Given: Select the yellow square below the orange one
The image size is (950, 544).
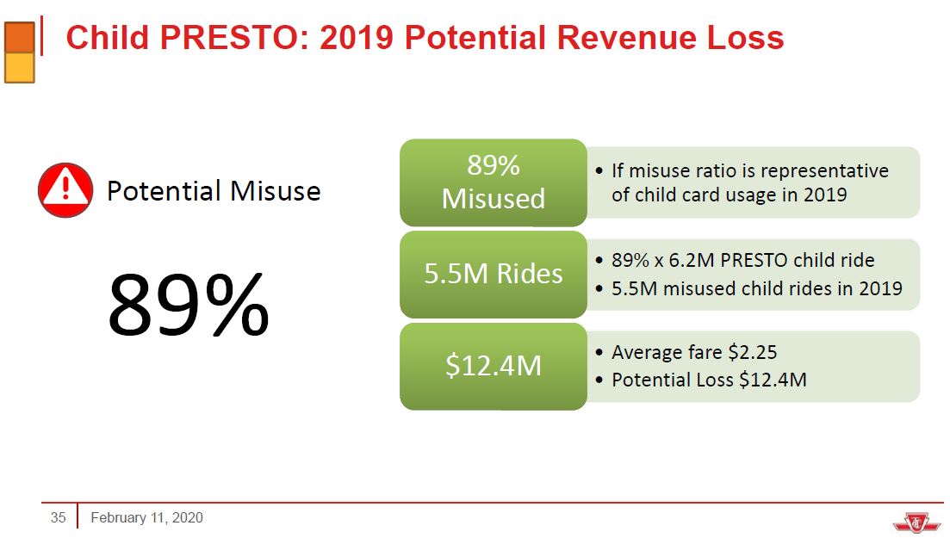Looking at the screenshot, I should 19,68.
